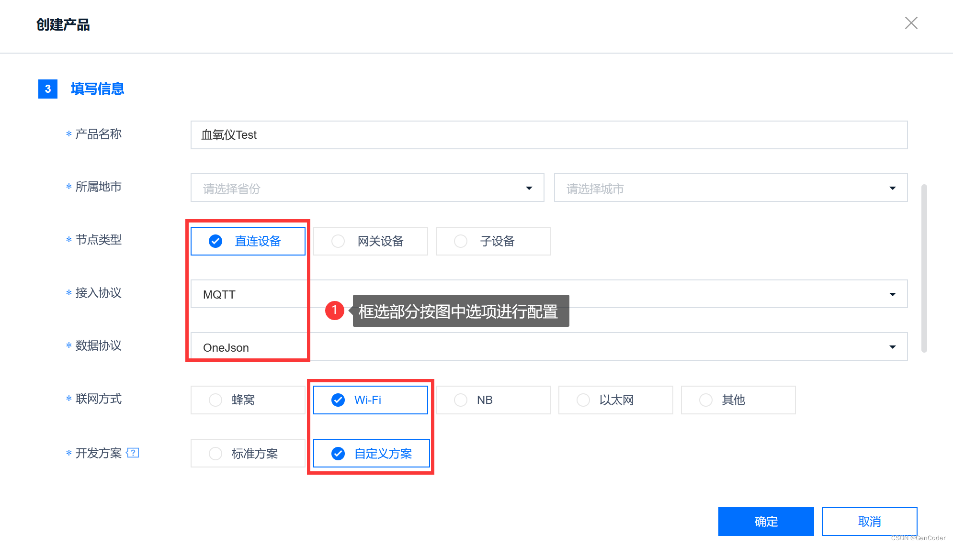Image resolution: width=953 pixels, height=545 pixels.
Task: Select the 直连设备 node type
Action: [x=248, y=241]
